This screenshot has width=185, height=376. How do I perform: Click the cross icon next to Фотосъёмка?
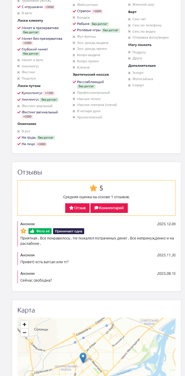click(130, 79)
